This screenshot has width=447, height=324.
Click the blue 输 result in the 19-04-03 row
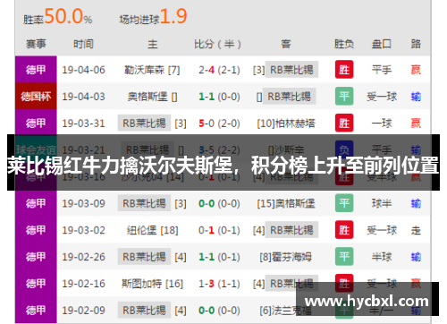(416, 97)
